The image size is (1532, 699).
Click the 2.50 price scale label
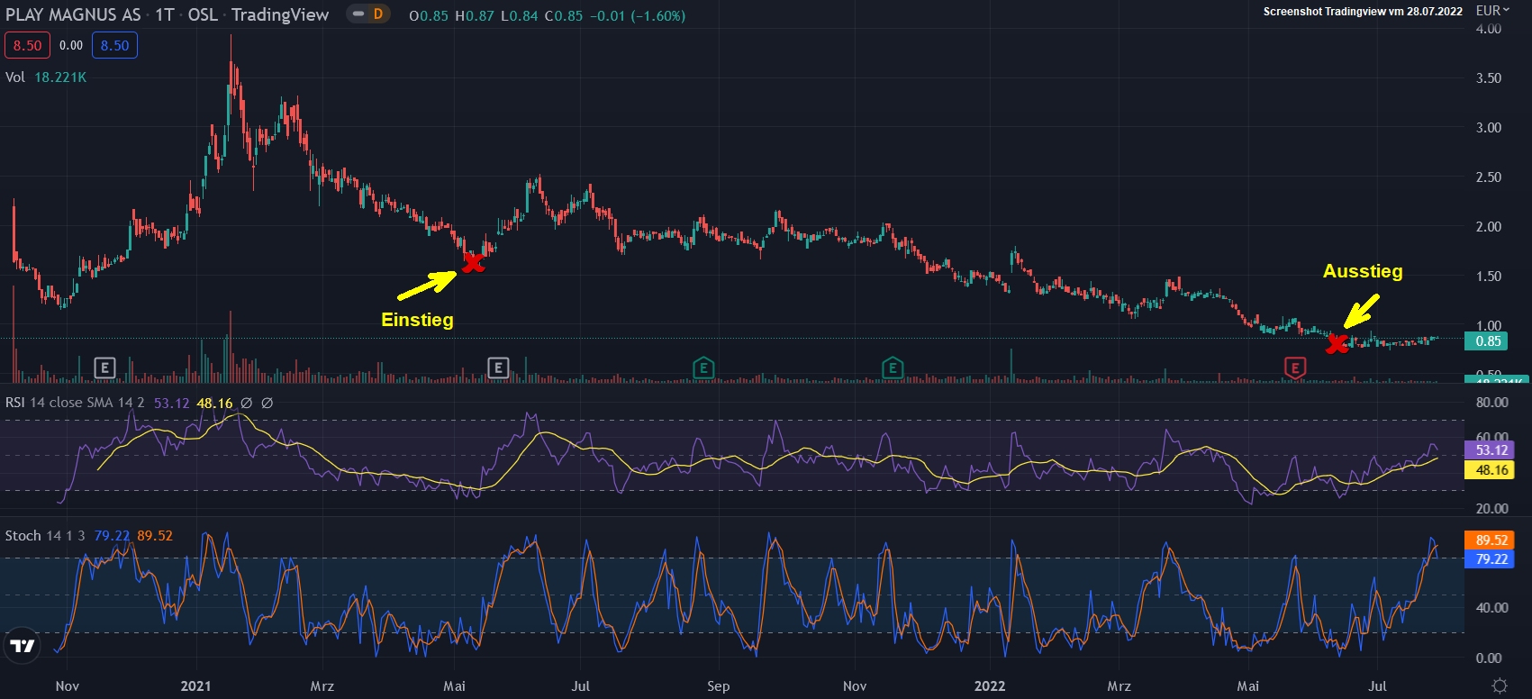1489,177
